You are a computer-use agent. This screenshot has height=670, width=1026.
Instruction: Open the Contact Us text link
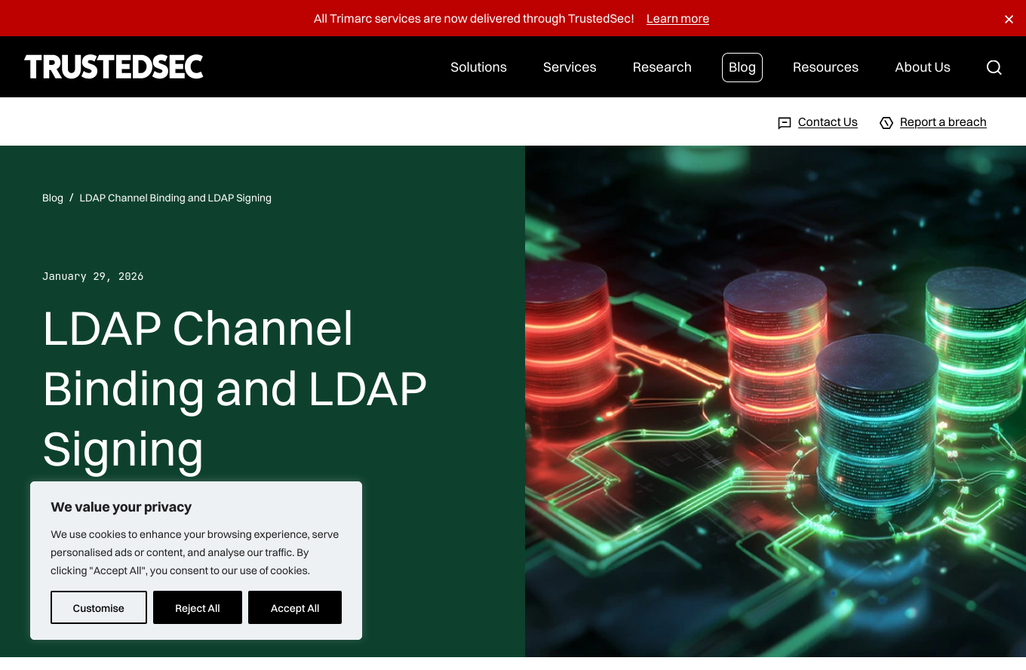[828, 122]
